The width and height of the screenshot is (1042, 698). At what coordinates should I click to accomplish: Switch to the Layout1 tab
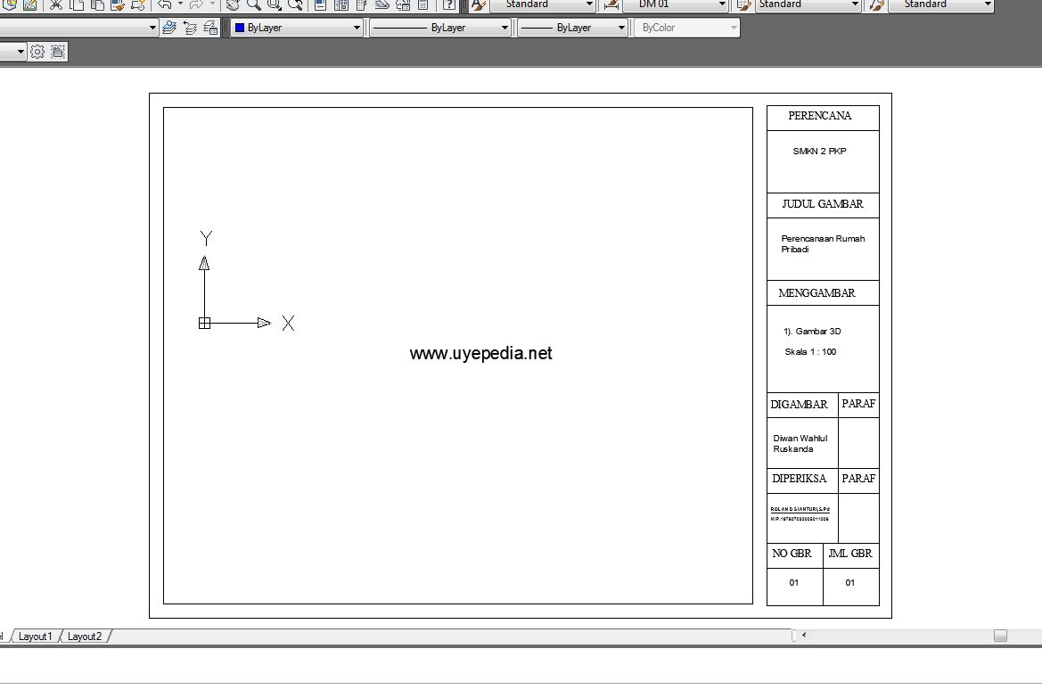point(36,636)
